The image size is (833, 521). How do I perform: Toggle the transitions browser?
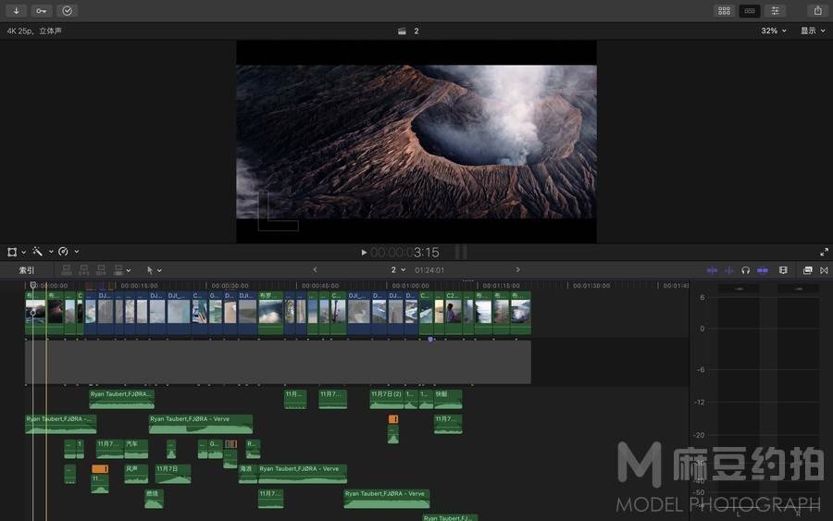pyautogui.click(x=824, y=270)
